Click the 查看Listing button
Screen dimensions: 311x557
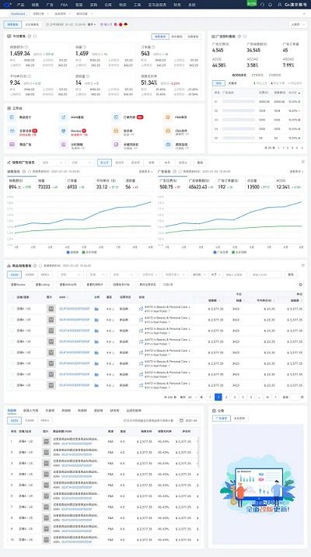[43, 285]
